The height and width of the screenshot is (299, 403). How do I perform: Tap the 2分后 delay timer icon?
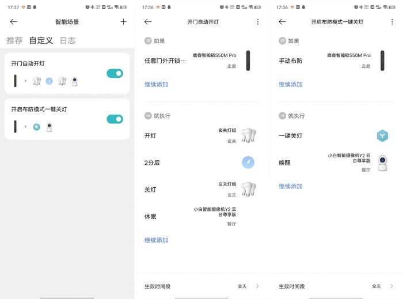coord(248,162)
